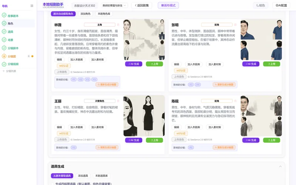Edit character 林薇 via 编辑
This screenshot has width=296, height=185.
tap(60, 60)
